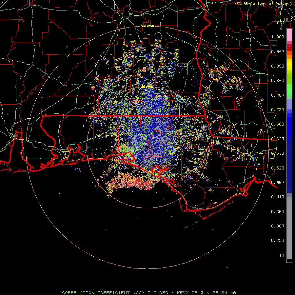
Task: Click the TH threshold label on the scale
Action: coord(282,255)
